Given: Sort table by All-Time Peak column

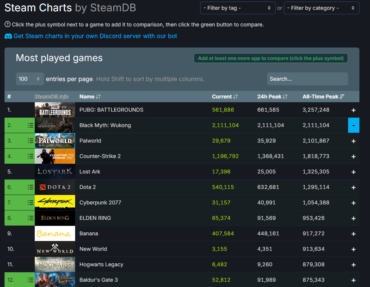Looking at the screenshot, I should tap(323, 97).
